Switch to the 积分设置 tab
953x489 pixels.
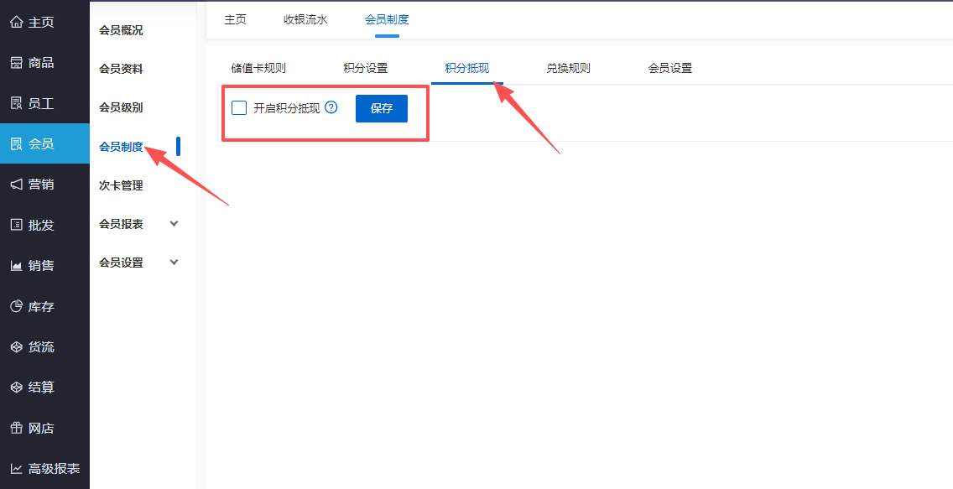365,69
